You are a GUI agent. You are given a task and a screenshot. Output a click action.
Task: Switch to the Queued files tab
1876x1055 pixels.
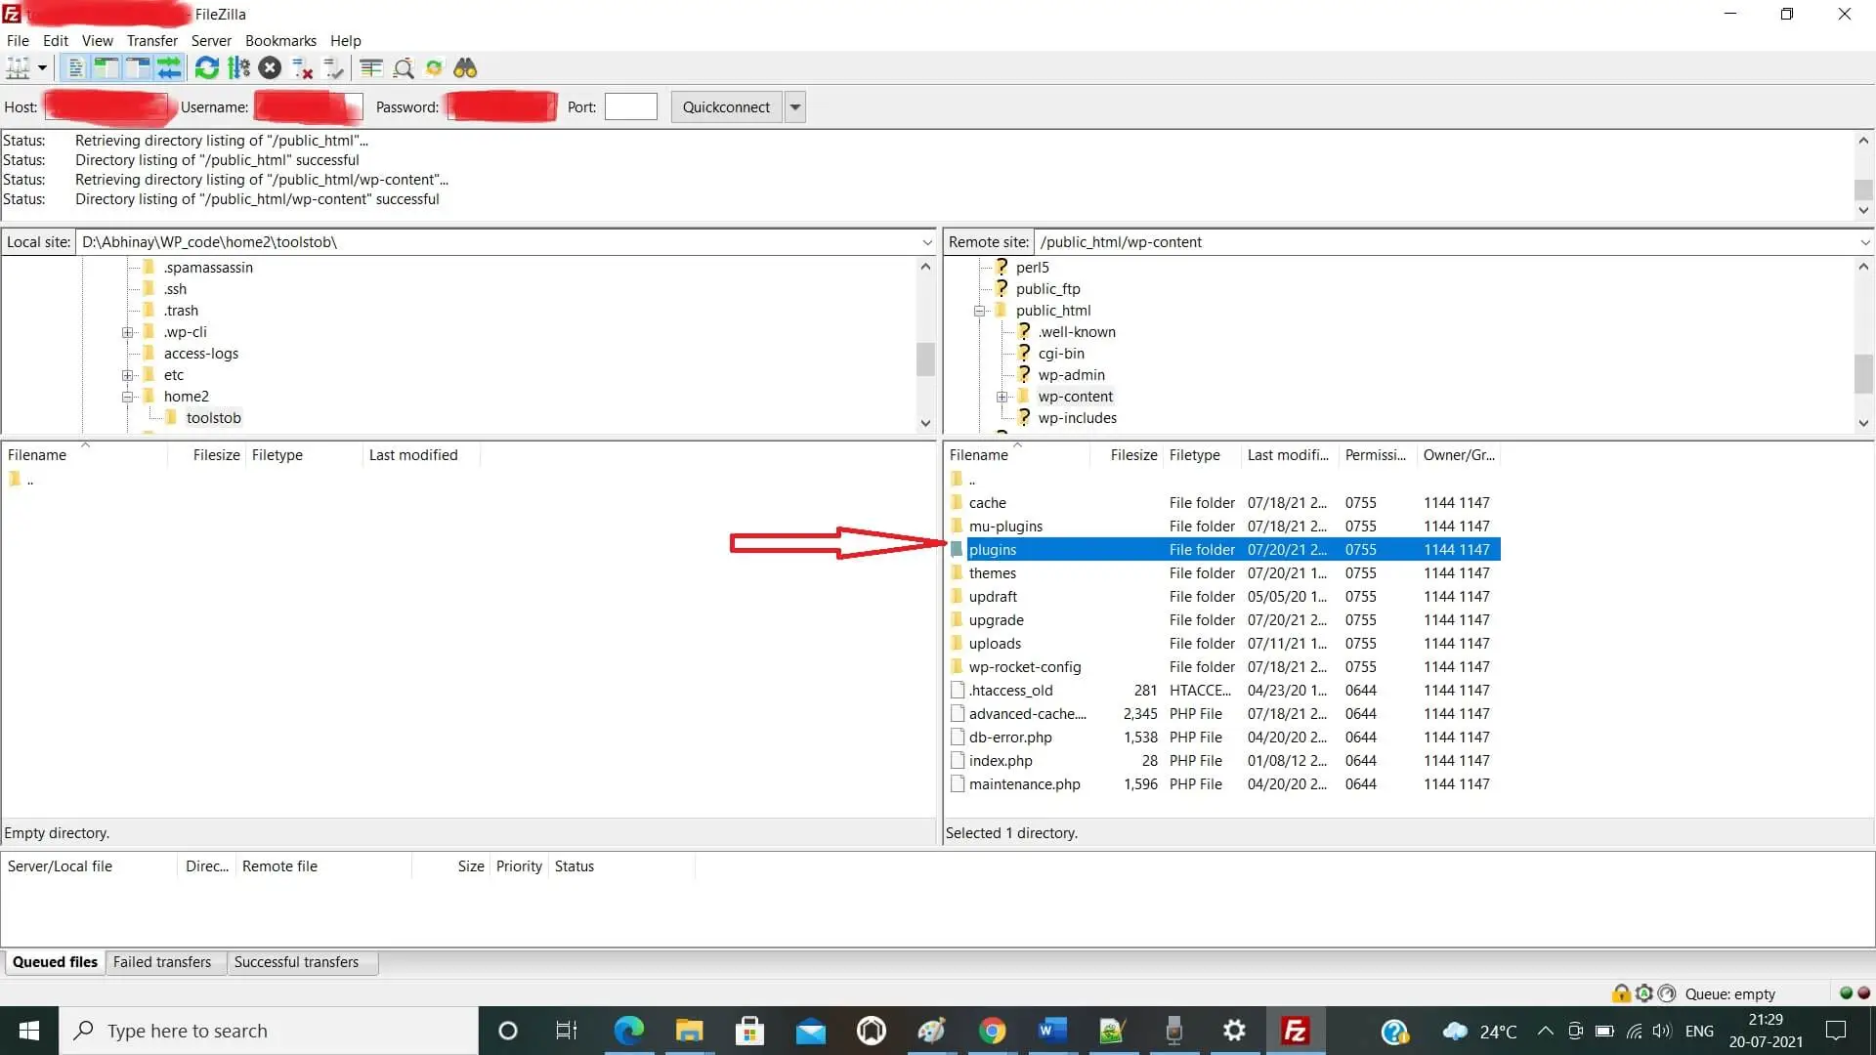pyautogui.click(x=55, y=962)
